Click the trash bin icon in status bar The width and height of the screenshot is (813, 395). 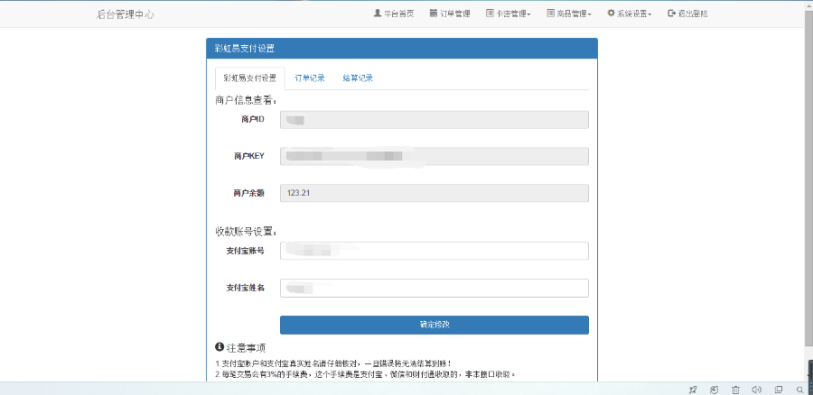(735, 390)
